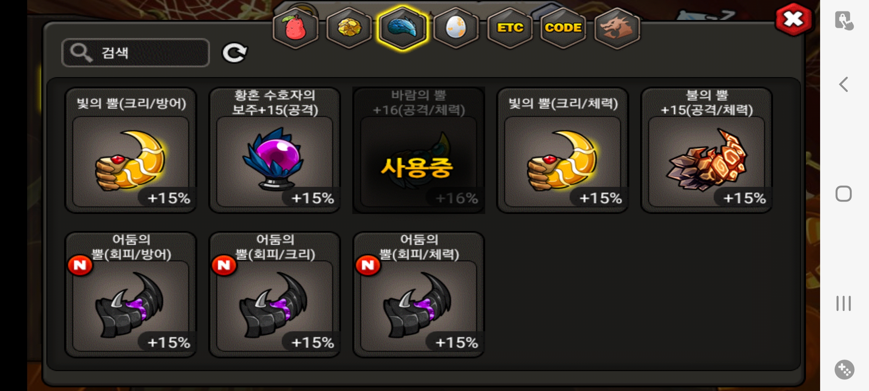869x391 pixels.
Task: Select 빛의 뿔(크리/방어) golden horn item
Action: point(131,150)
